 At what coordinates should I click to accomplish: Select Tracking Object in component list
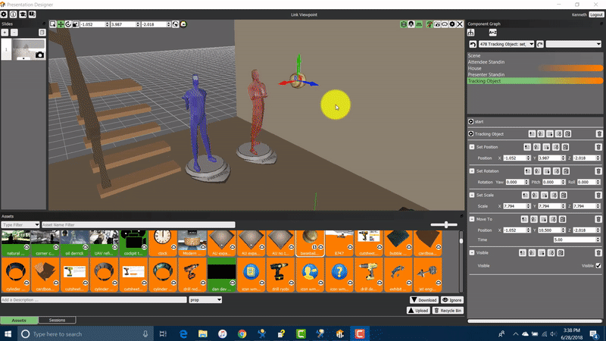coord(535,81)
